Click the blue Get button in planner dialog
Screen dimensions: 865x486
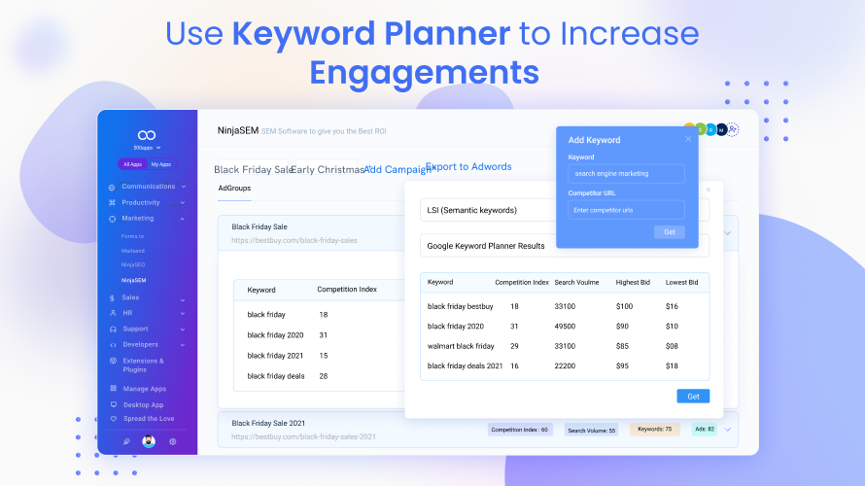point(693,396)
